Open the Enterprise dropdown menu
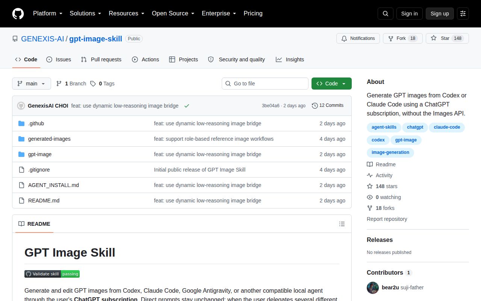481x301 pixels. (219, 14)
